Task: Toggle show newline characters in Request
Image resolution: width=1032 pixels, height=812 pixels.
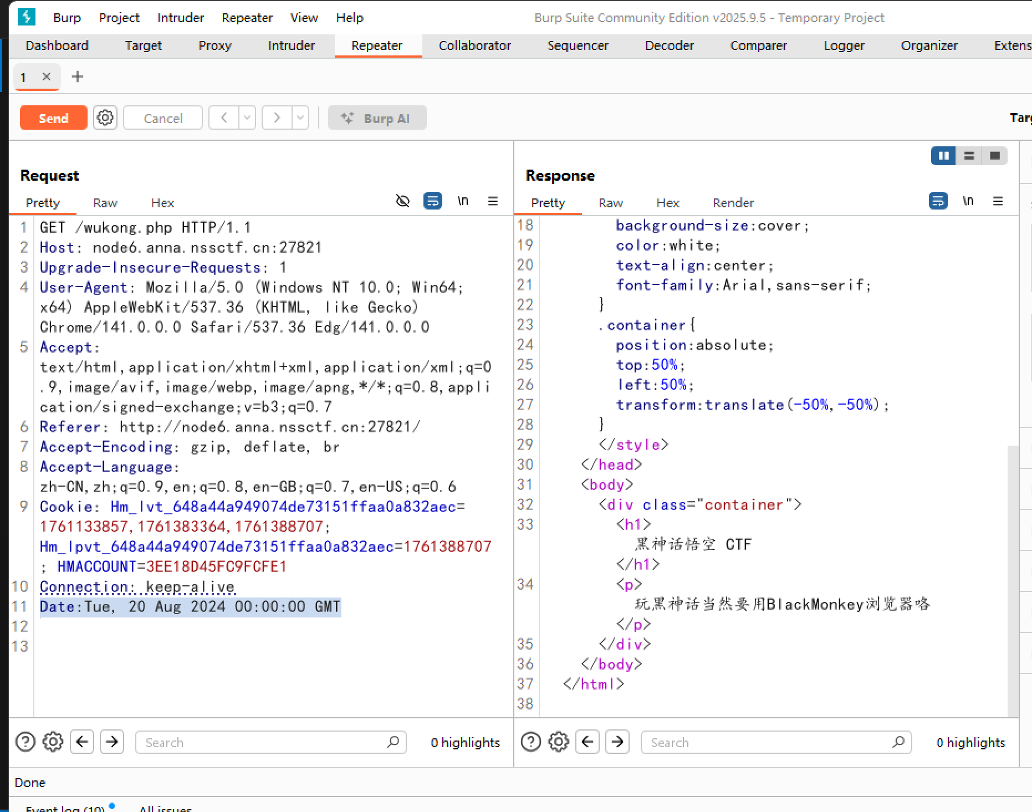Action: [x=463, y=201]
